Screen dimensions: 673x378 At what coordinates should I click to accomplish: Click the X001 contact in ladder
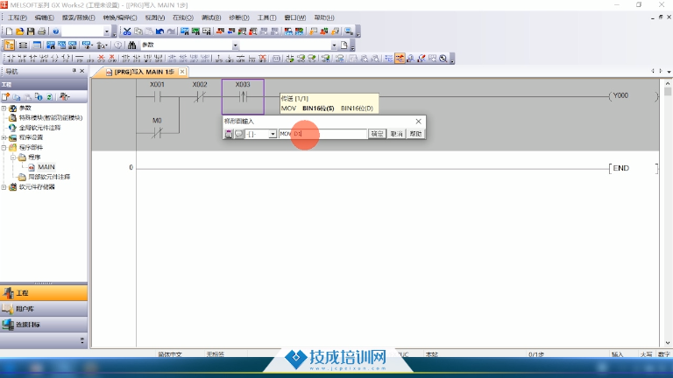pyautogui.click(x=157, y=97)
